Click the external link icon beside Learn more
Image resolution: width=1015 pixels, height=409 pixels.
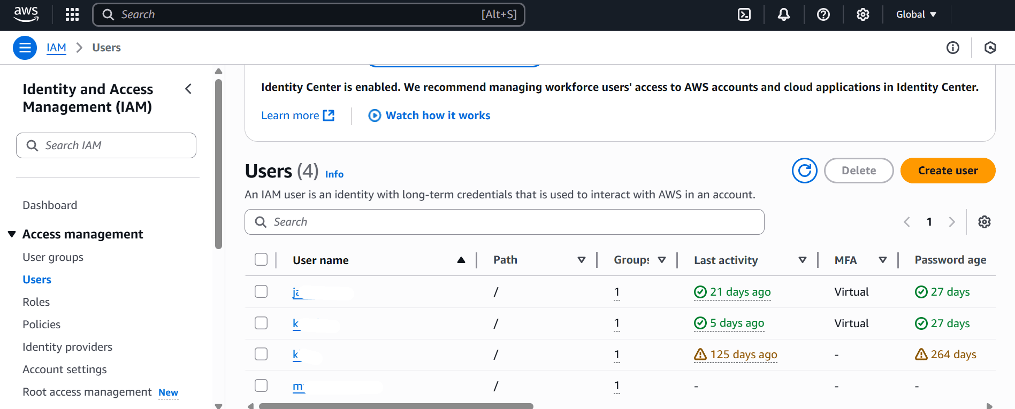click(x=329, y=115)
